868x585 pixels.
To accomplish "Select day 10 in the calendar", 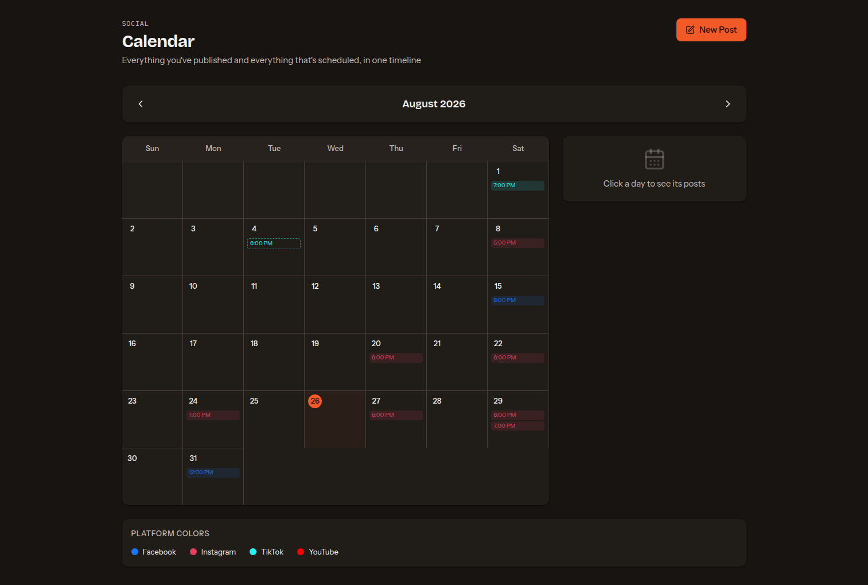I will (213, 304).
